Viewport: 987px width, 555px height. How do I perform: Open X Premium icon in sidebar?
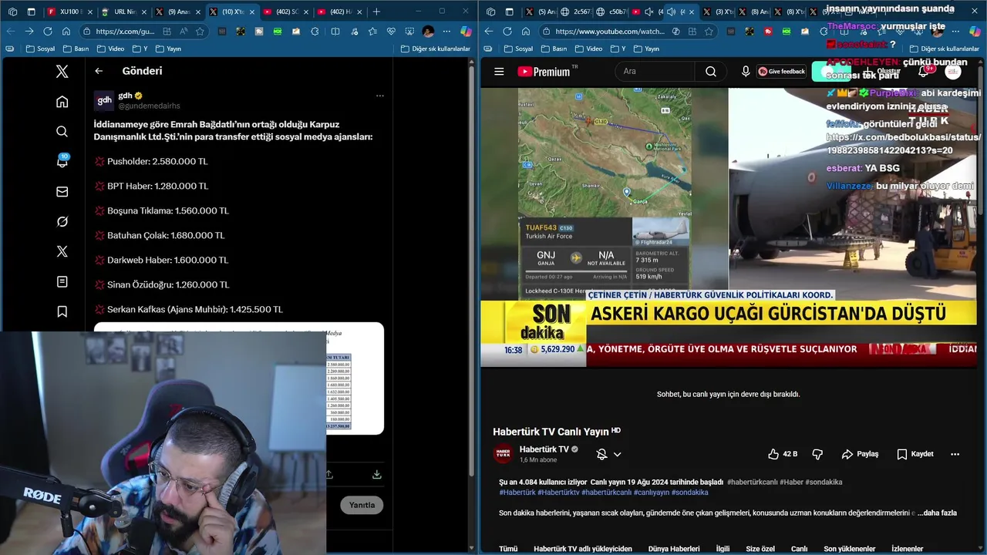coord(62,252)
